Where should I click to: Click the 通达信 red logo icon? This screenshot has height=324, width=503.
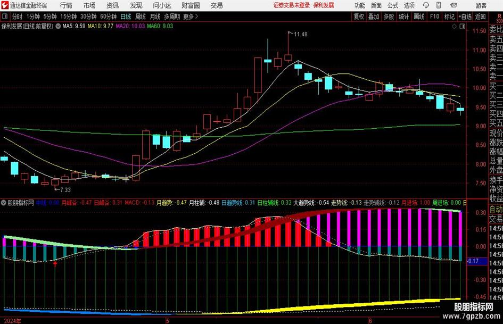point(5,5)
